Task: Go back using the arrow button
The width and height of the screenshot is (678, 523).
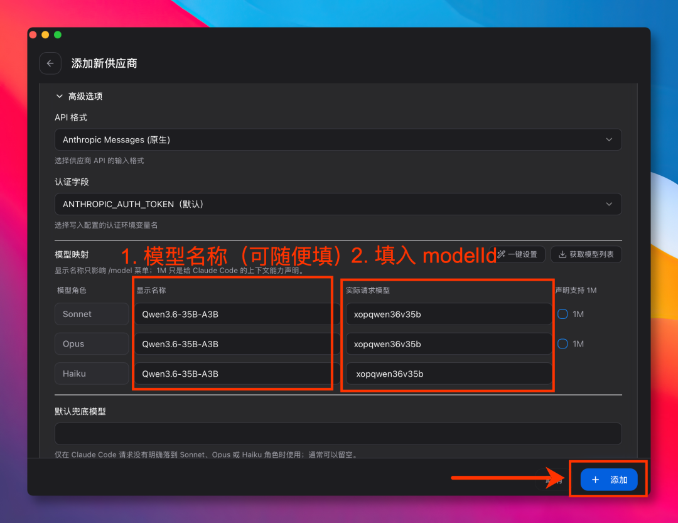Action: tap(50, 63)
